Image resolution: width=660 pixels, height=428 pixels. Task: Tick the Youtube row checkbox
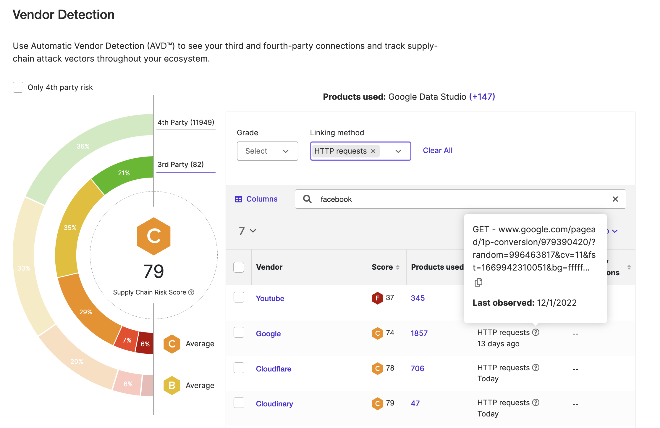point(239,297)
